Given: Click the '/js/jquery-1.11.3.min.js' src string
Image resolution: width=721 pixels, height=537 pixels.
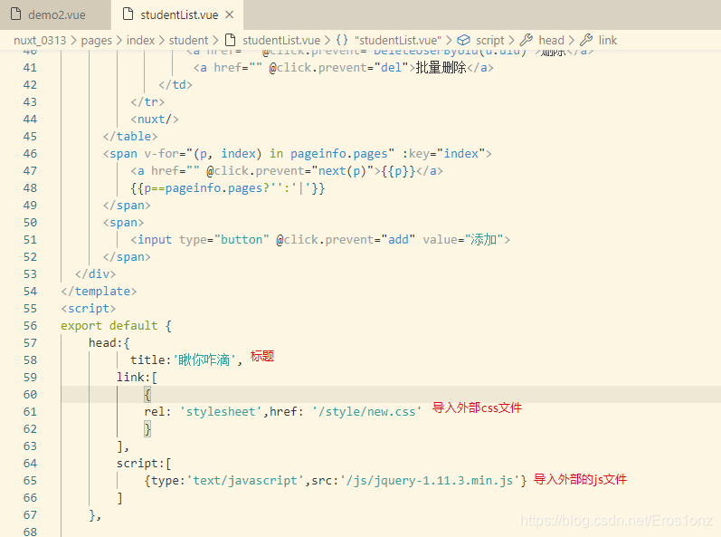Looking at the screenshot, I should tap(431, 481).
